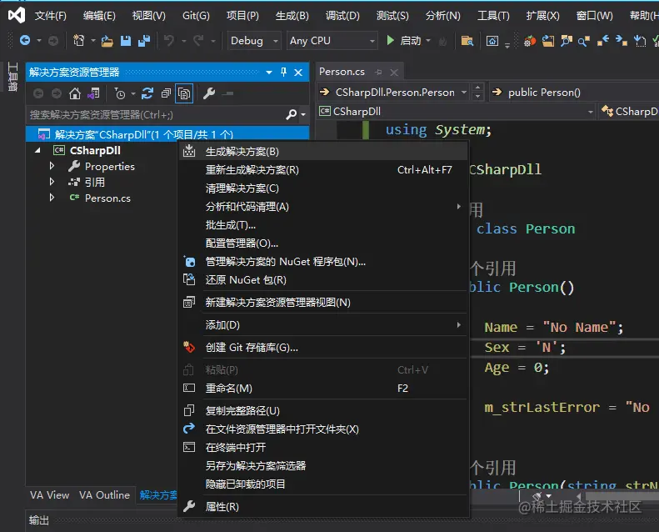Toggle pin on Solution Explorer panel

[283, 73]
